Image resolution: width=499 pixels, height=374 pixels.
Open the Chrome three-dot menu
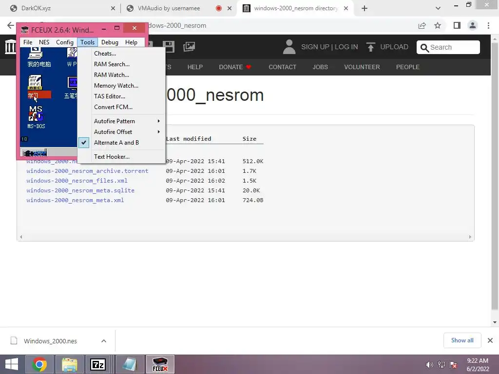[488, 25]
